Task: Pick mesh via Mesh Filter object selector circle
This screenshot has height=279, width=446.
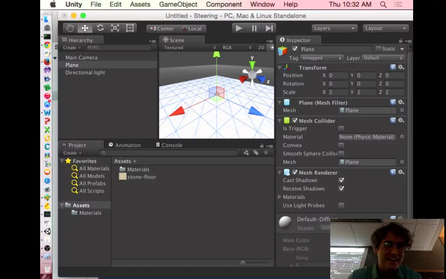Action: coord(402,110)
